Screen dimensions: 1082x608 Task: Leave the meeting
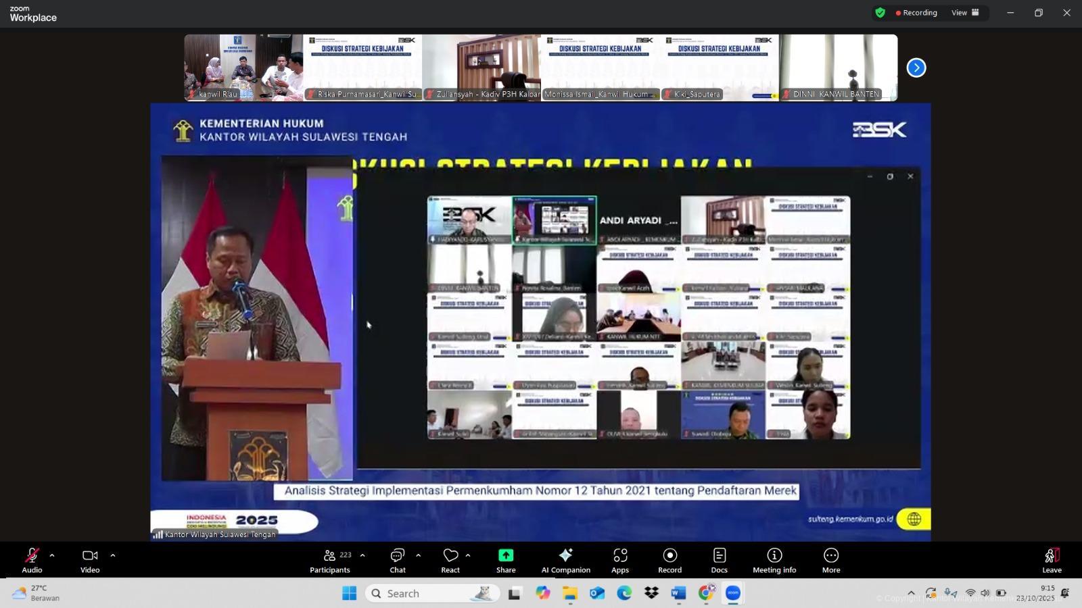point(1052,559)
